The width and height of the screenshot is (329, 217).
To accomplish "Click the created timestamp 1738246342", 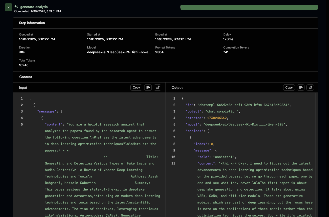I will click(x=217, y=118).
